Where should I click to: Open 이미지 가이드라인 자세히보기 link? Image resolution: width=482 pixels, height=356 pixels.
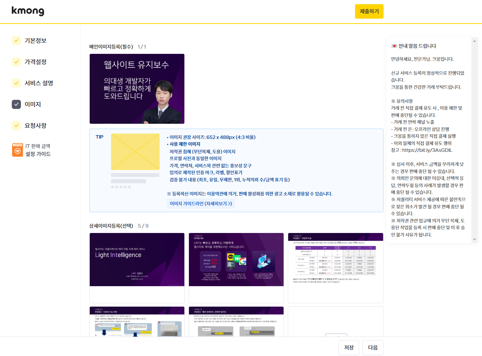[x=201, y=203]
